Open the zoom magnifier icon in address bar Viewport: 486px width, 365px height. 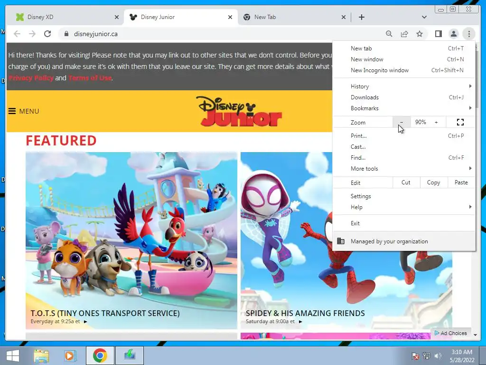tap(389, 34)
